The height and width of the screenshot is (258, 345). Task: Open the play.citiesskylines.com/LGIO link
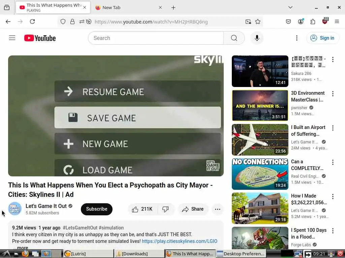[179, 241]
